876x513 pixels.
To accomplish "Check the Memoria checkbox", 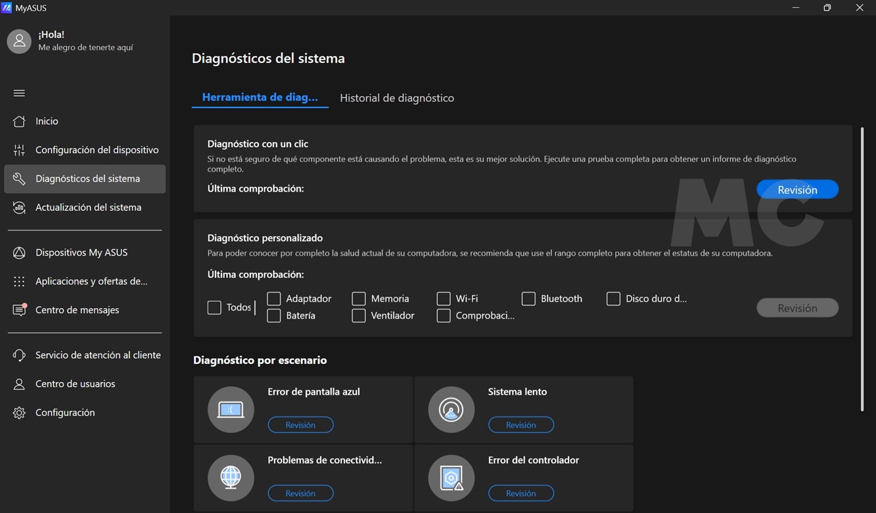I will 359,299.
